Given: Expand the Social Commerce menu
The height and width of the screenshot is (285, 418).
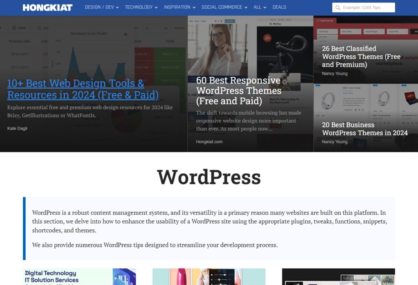Looking at the screenshot, I should (224, 7).
